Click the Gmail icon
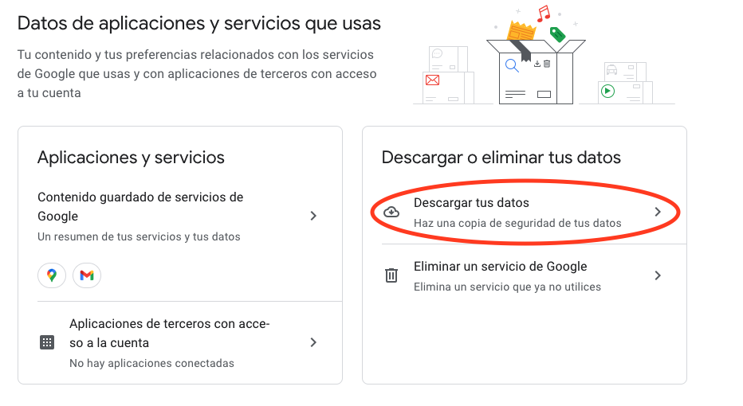743x406 pixels. tap(87, 275)
